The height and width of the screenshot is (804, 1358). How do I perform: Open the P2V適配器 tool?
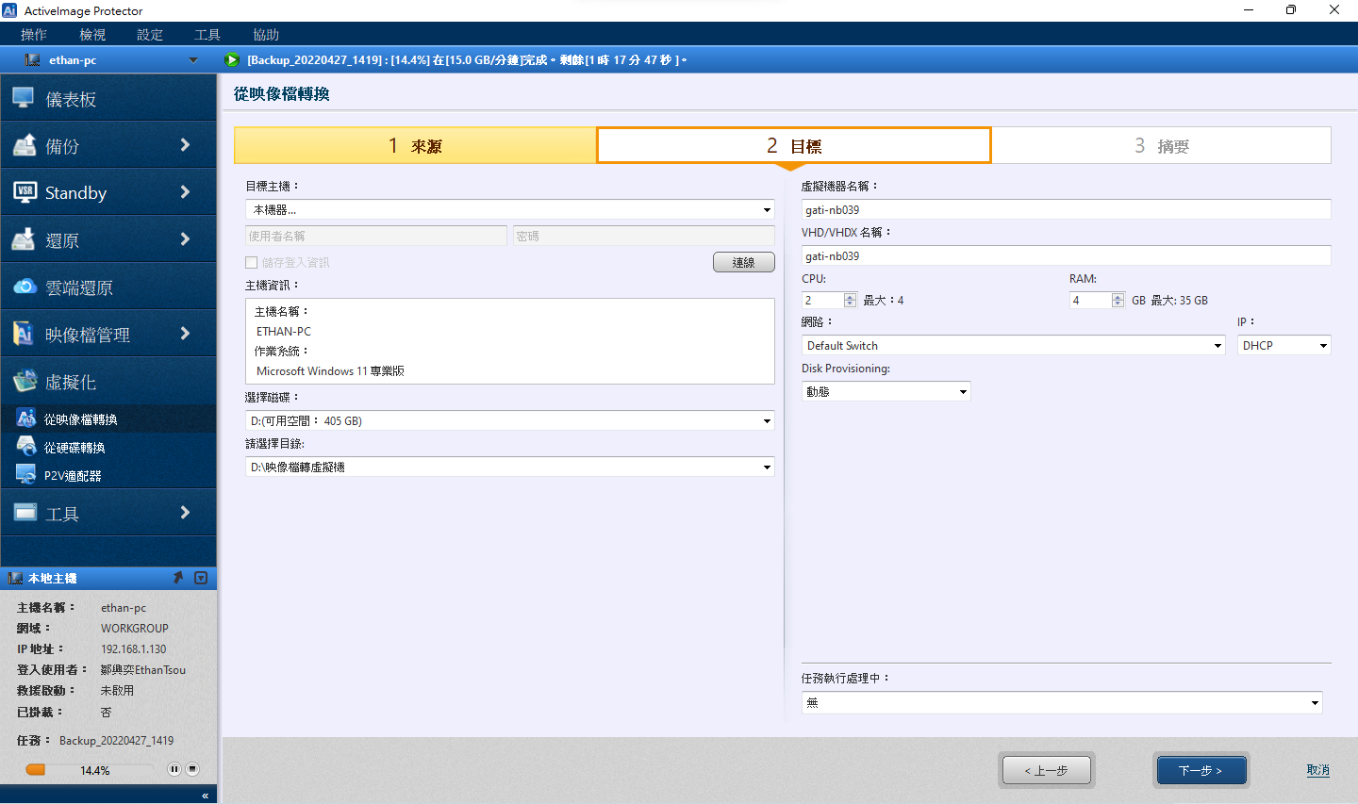[x=73, y=476]
